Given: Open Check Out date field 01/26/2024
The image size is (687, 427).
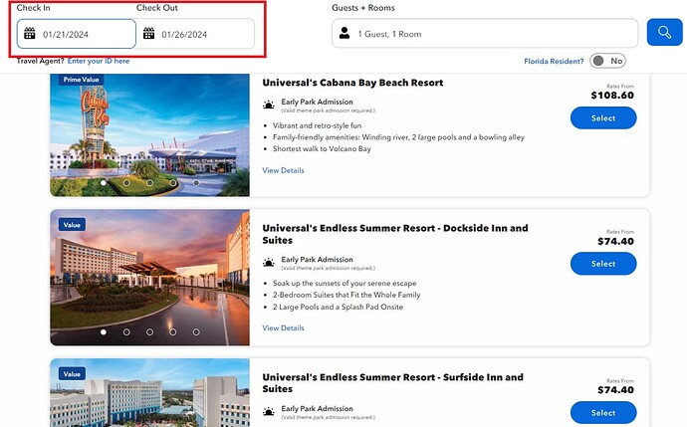Looking at the screenshot, I should point(196,34).
